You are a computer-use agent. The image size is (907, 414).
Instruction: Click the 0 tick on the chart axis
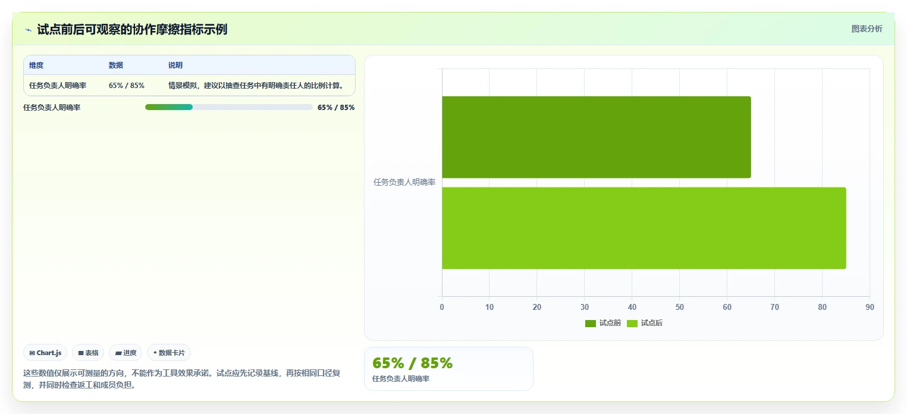pyautogui.click(x=442, y=308)
